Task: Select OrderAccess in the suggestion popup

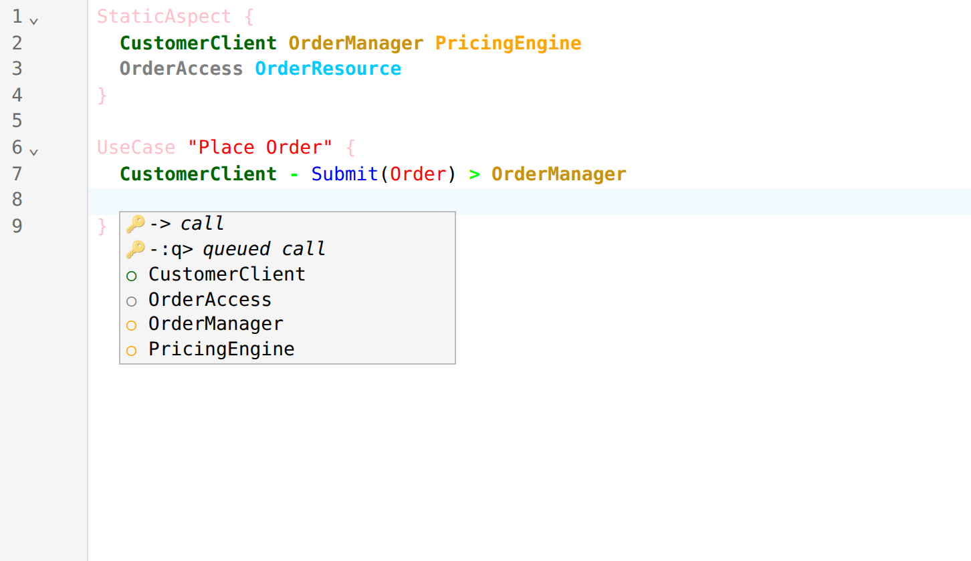Action: coord(288,300)
